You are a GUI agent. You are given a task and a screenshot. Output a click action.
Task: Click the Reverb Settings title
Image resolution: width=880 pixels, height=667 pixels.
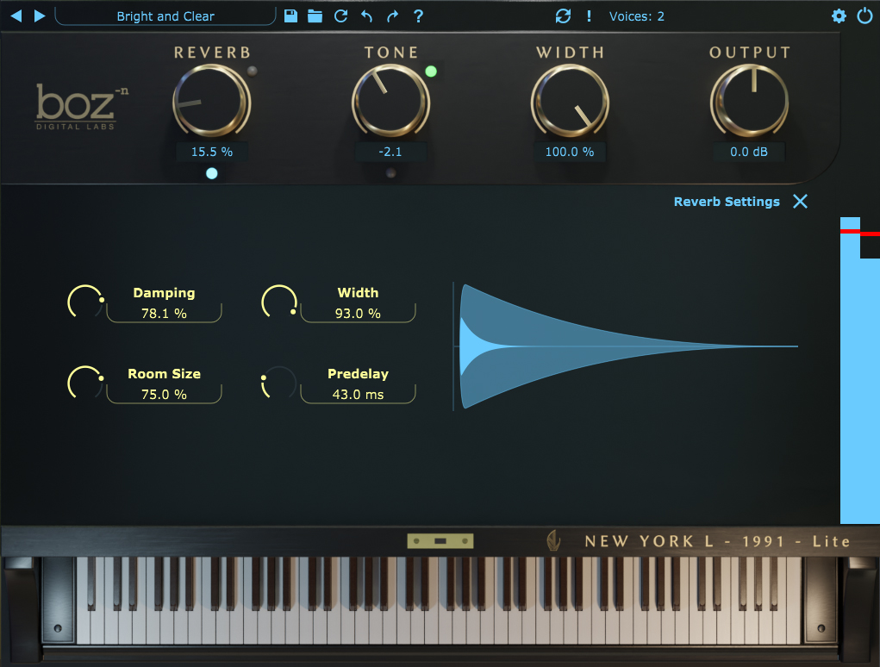(727, 202)
